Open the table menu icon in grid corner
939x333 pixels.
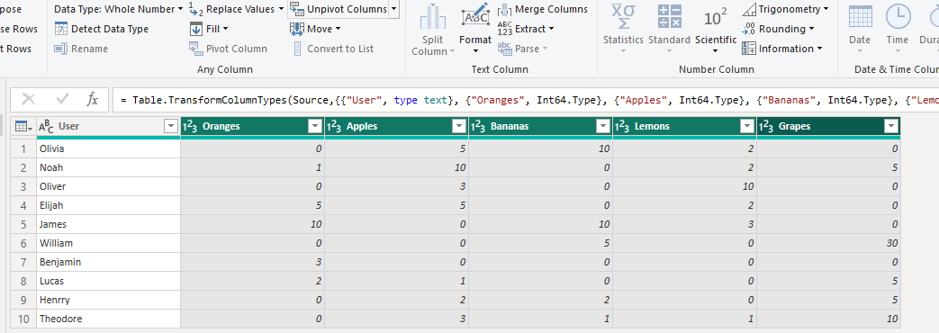[23, 126]
